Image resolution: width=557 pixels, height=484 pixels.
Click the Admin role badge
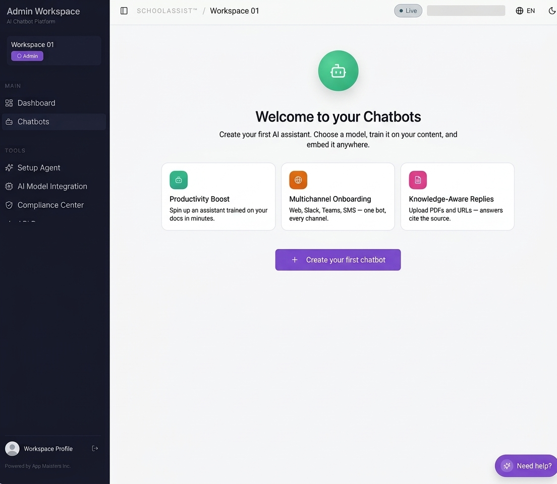(27, 56)
